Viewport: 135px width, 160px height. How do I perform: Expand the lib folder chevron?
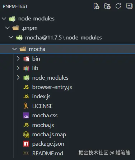18,68
